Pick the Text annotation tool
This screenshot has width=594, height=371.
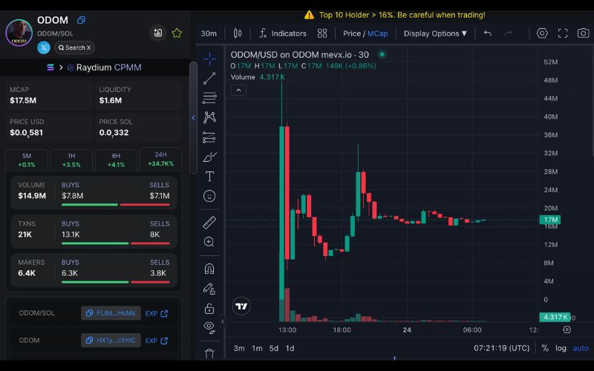209,177
